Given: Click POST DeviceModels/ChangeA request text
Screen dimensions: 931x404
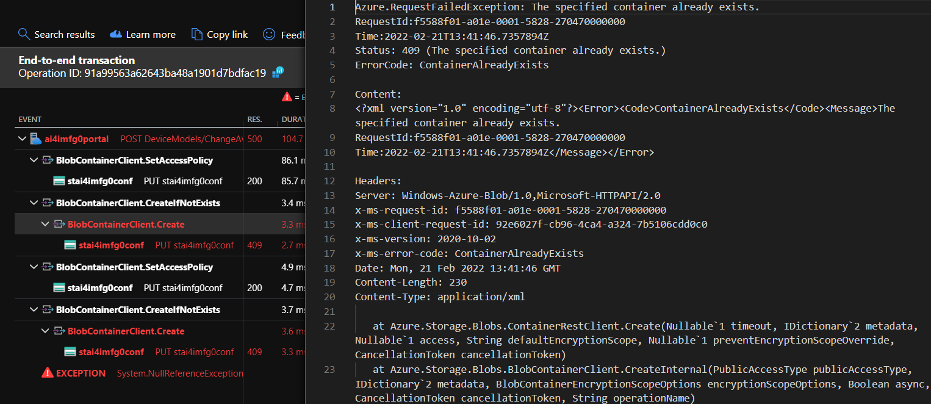Looking at the screenshot, I should [x=181, y=139].
